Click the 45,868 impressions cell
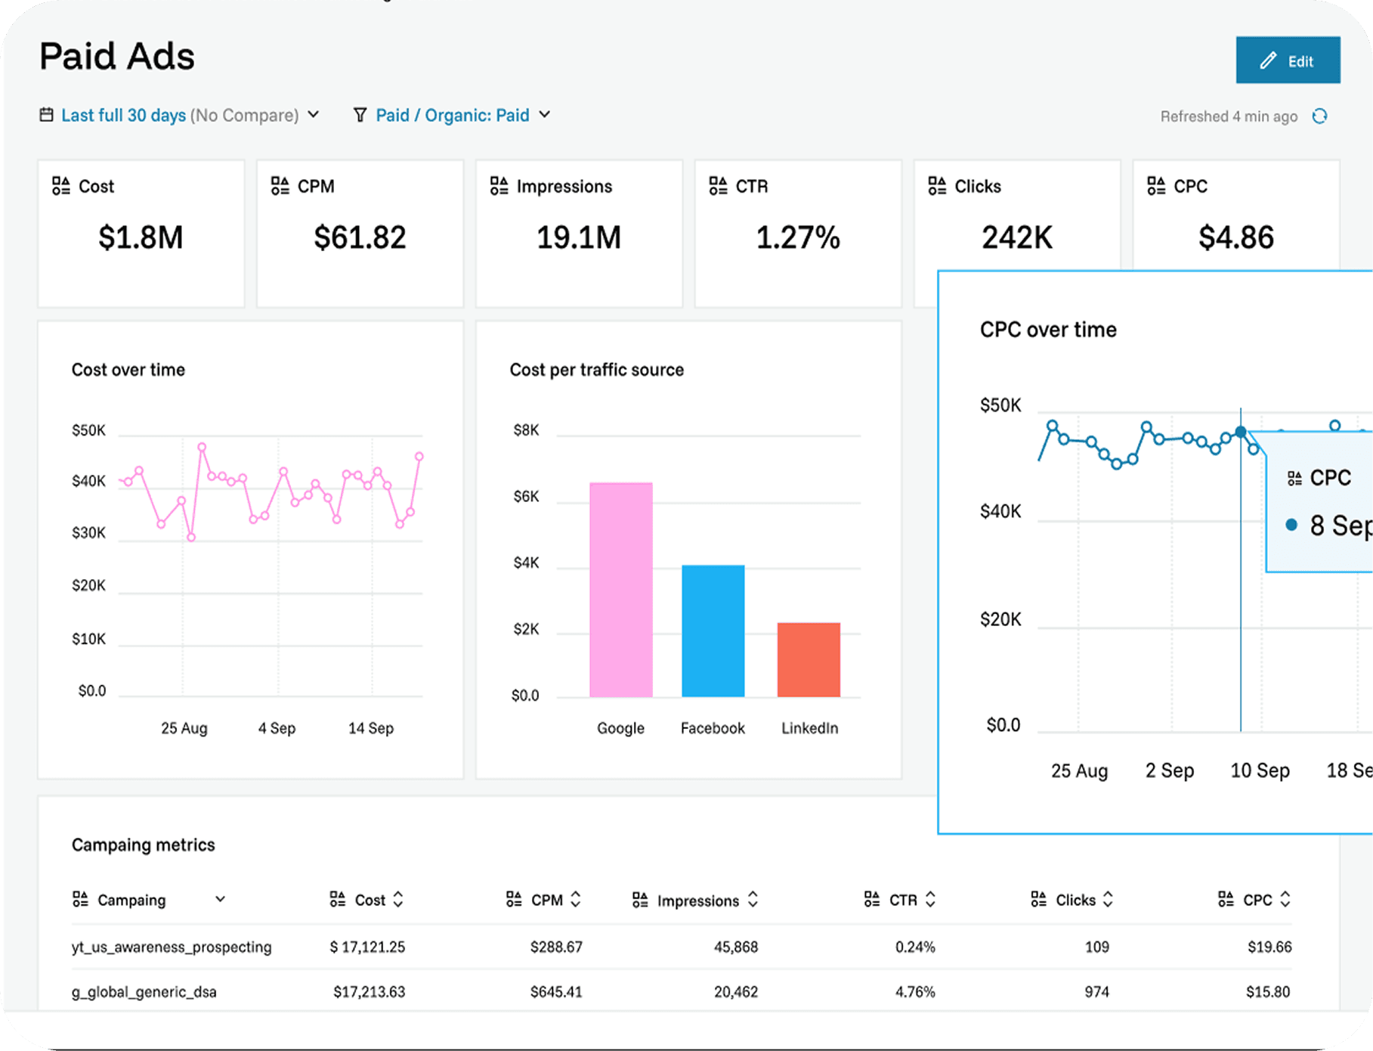Screen dimensions: 1373x1051 coord(736,947)
